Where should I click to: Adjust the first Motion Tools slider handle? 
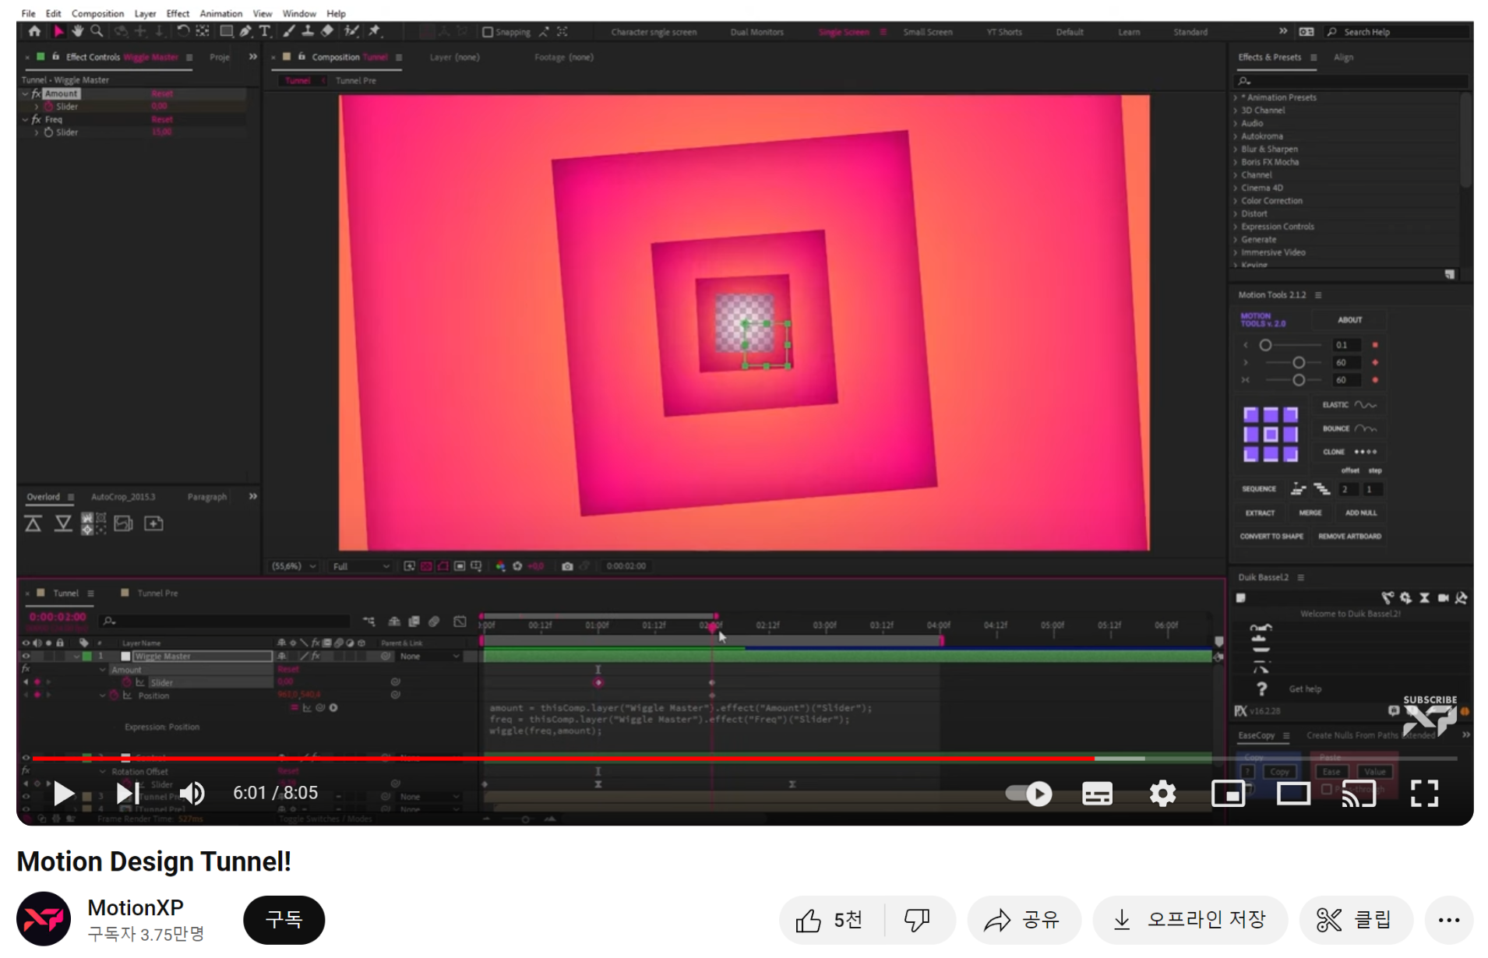tap(1265, 345)
